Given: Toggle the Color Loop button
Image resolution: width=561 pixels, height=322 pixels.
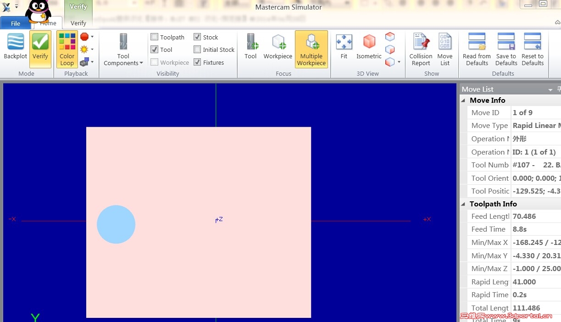Looking at the screenshot, I should [67, 49].
